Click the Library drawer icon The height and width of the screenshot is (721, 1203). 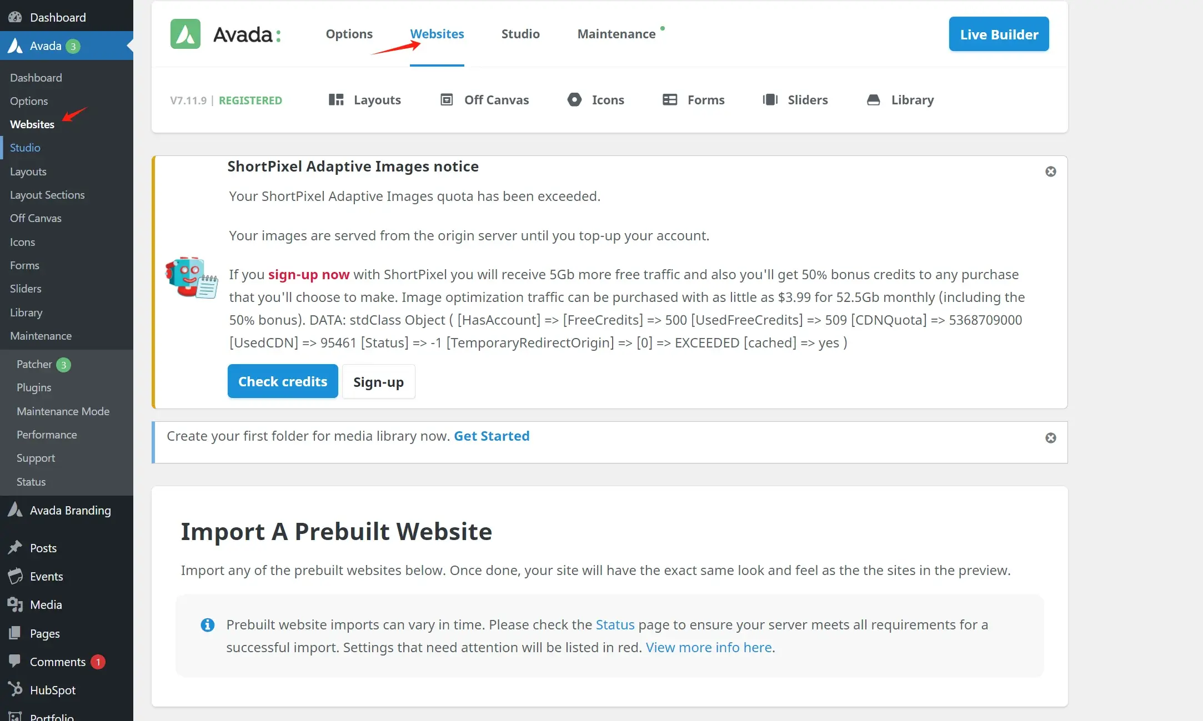point(873,100)
